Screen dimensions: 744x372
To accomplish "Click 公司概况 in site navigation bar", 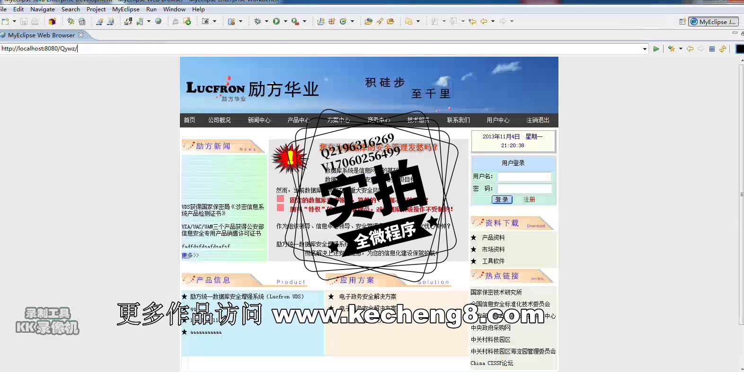I will click(220, 120).
